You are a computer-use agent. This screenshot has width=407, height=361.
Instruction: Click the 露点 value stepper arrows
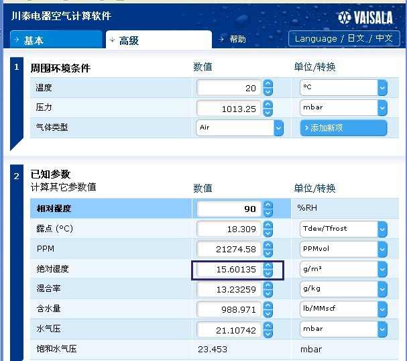click(x=268, y=229)
